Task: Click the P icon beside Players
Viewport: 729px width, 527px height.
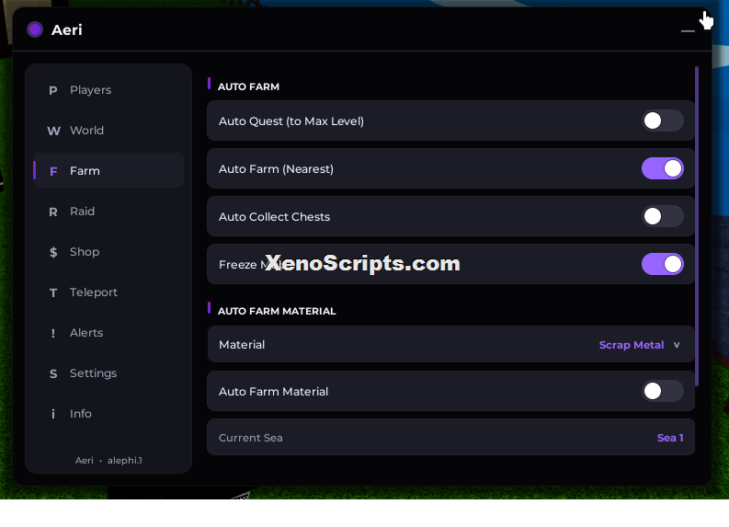Action: pyautogui.click(x=53, y=90)
